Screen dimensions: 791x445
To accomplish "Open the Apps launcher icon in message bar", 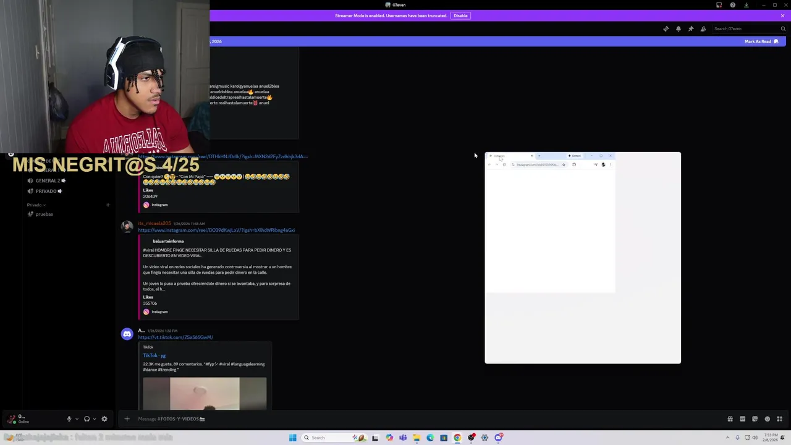I will (x=779, y=418).
